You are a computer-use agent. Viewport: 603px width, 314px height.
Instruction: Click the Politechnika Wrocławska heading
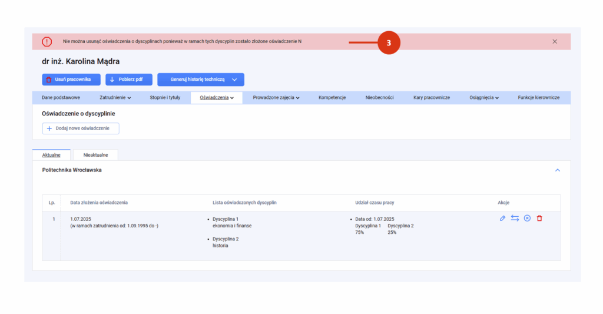click(x=72, y=170)
